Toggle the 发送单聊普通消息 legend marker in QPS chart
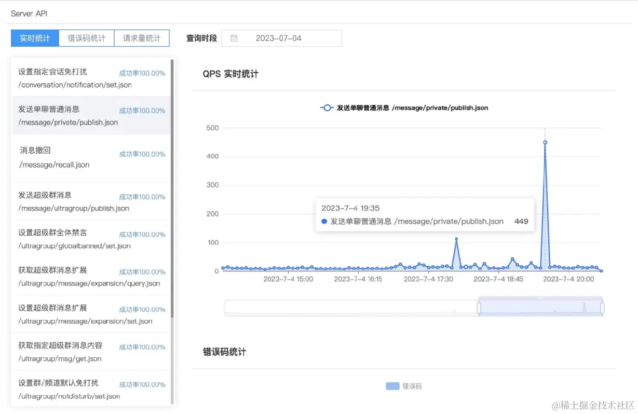638x414 pixels. pyautogui.click(x=326, y=108)
